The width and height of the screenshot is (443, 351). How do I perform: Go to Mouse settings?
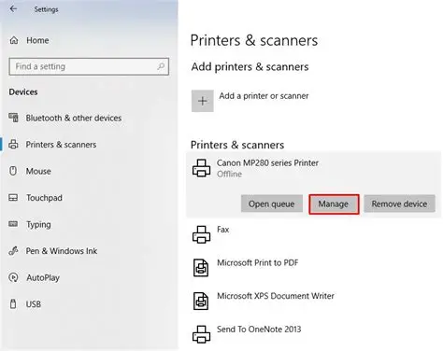(x=38, y=171)
